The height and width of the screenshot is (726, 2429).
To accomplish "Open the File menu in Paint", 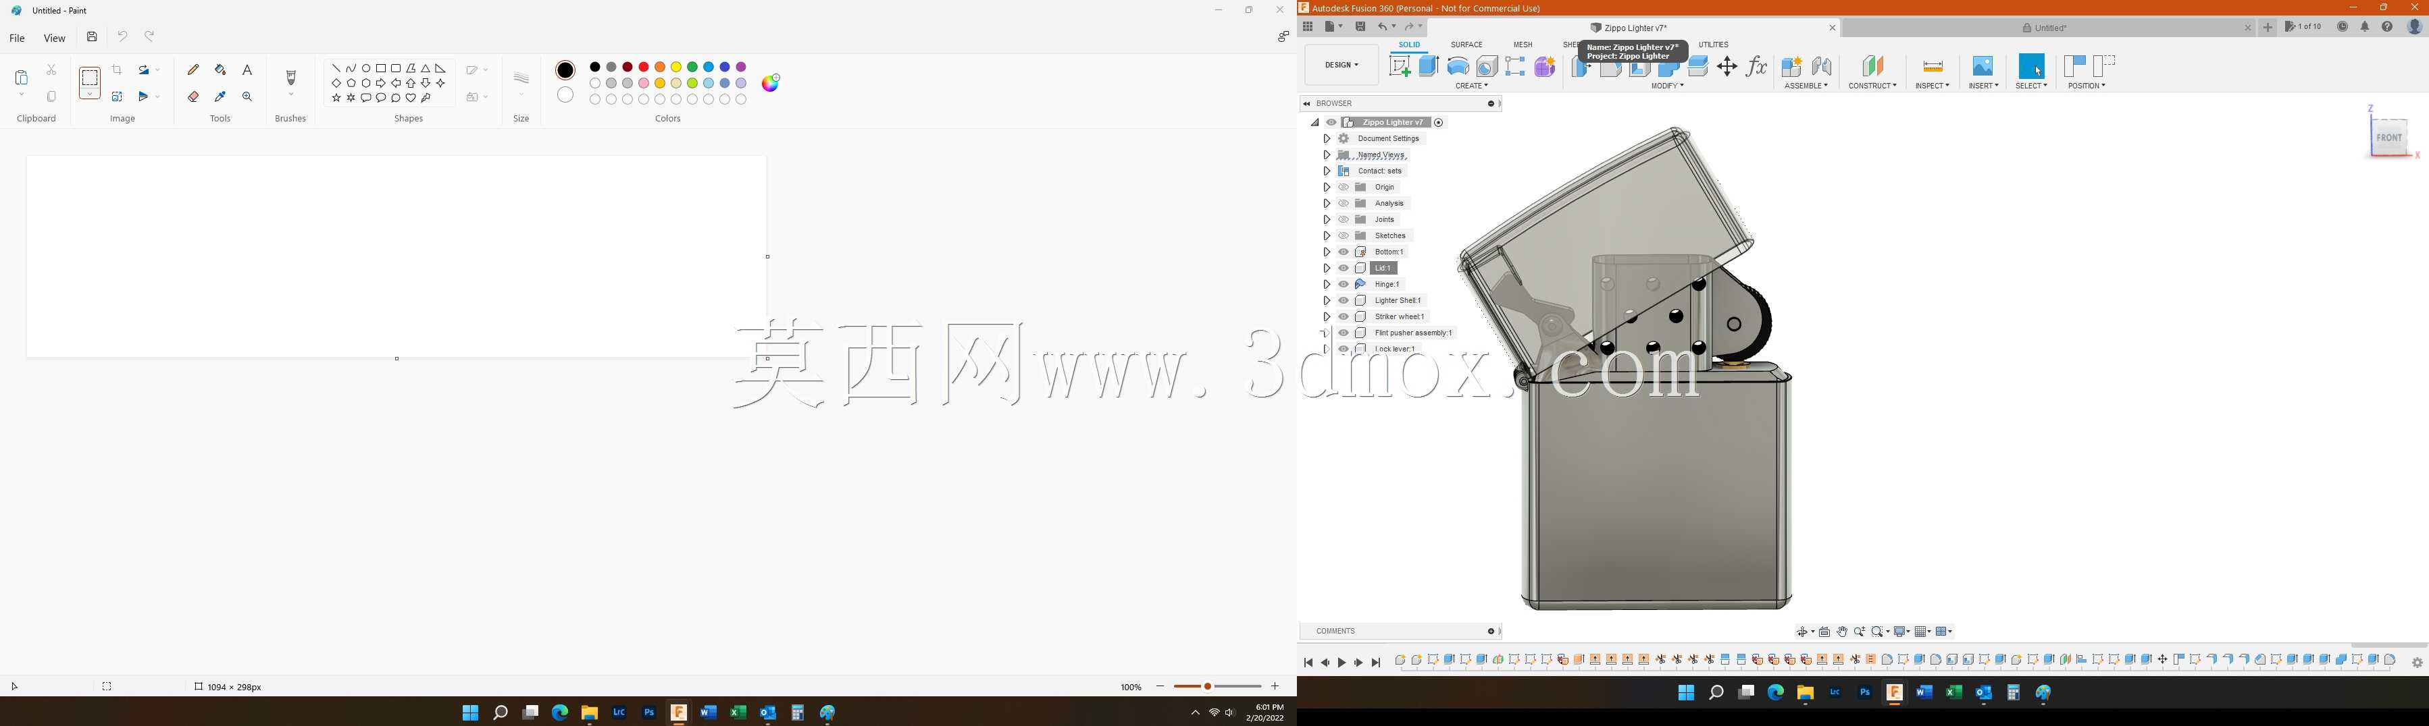I will [x=17, y=38].
